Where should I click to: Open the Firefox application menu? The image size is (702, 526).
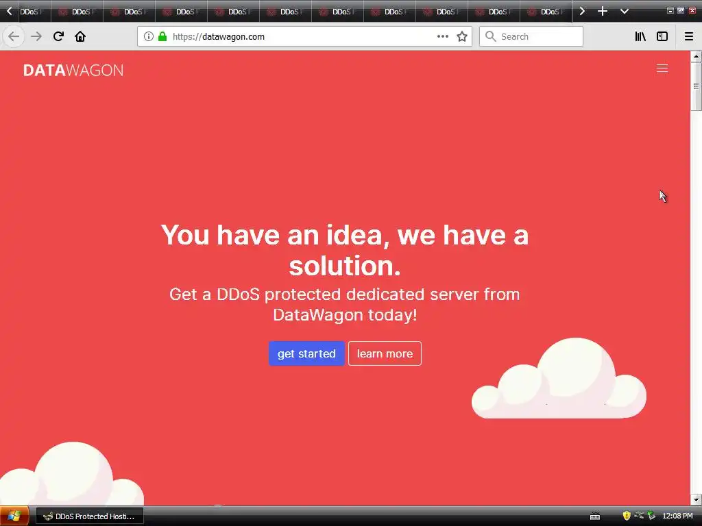click(689, 37)
